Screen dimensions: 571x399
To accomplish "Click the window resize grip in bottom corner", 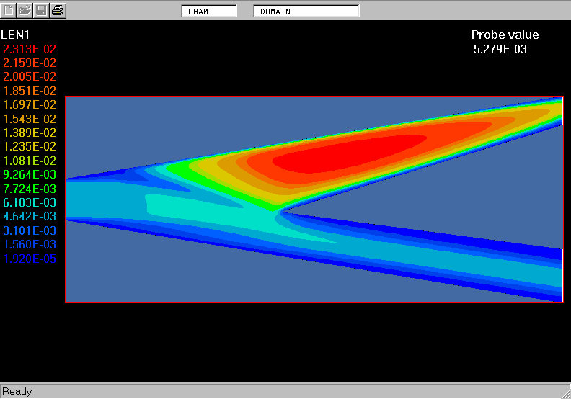I will pos(565,393).
